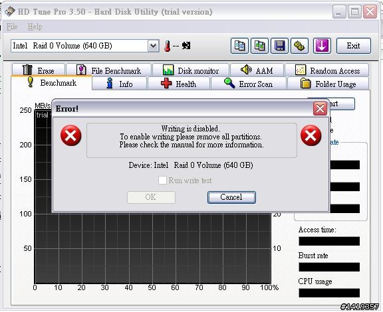This screenshot has width=383, height=312.
Task: Select the Benchmark tab
Action: pos(52,83)
